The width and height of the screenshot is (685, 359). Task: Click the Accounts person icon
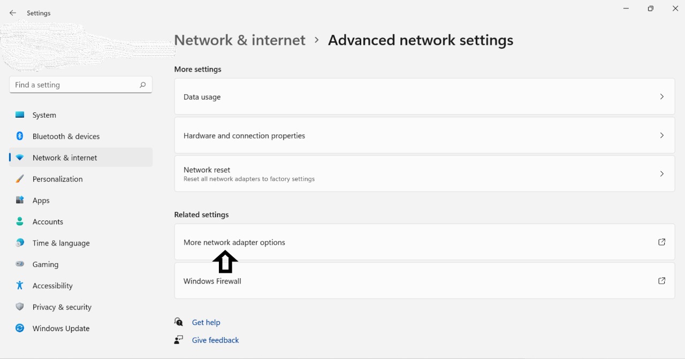20,221
